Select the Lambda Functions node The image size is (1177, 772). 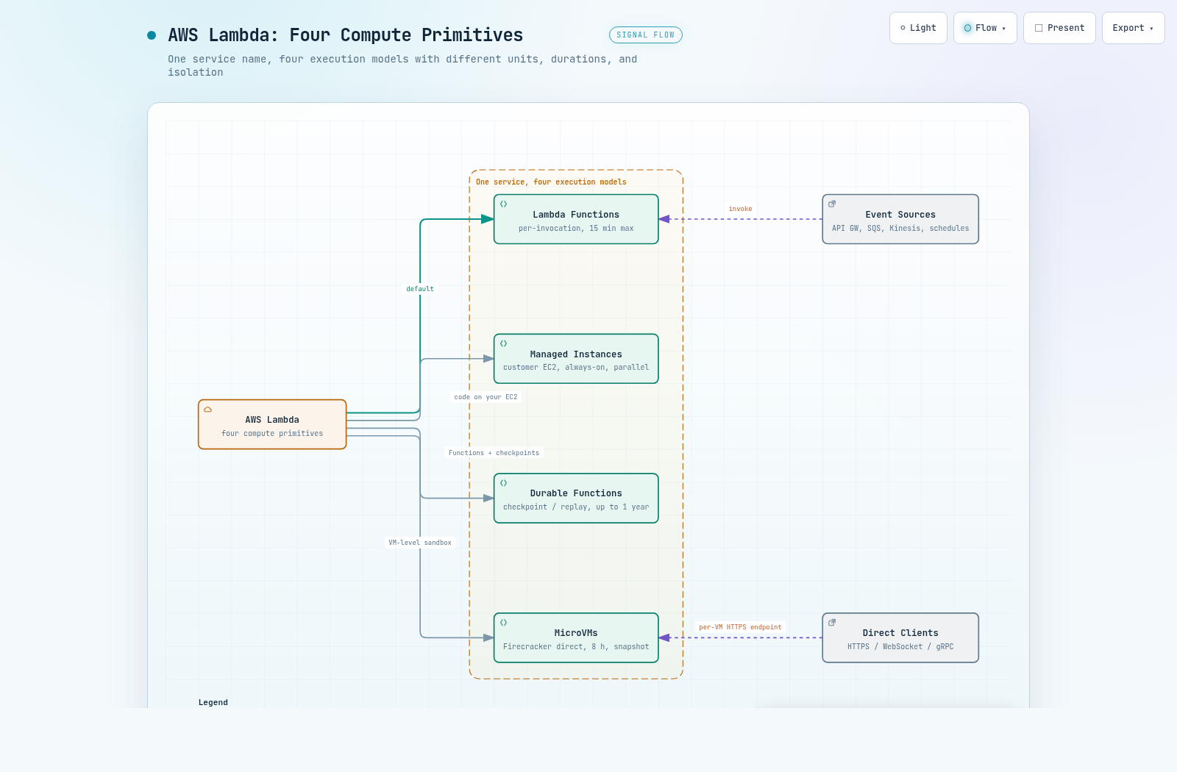click(576, 219)
